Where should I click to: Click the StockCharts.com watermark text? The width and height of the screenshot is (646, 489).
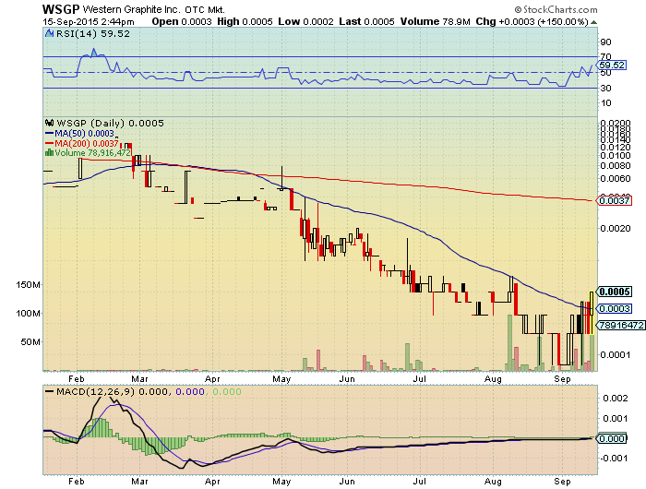click(556, 9)
